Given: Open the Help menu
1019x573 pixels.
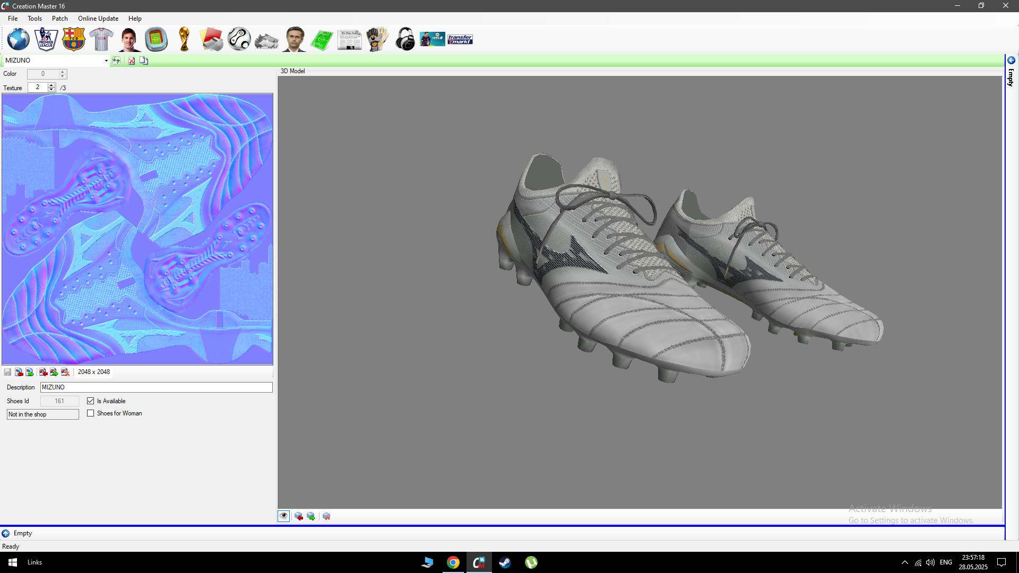Looking at the screenshot, I should pos(135,19).
